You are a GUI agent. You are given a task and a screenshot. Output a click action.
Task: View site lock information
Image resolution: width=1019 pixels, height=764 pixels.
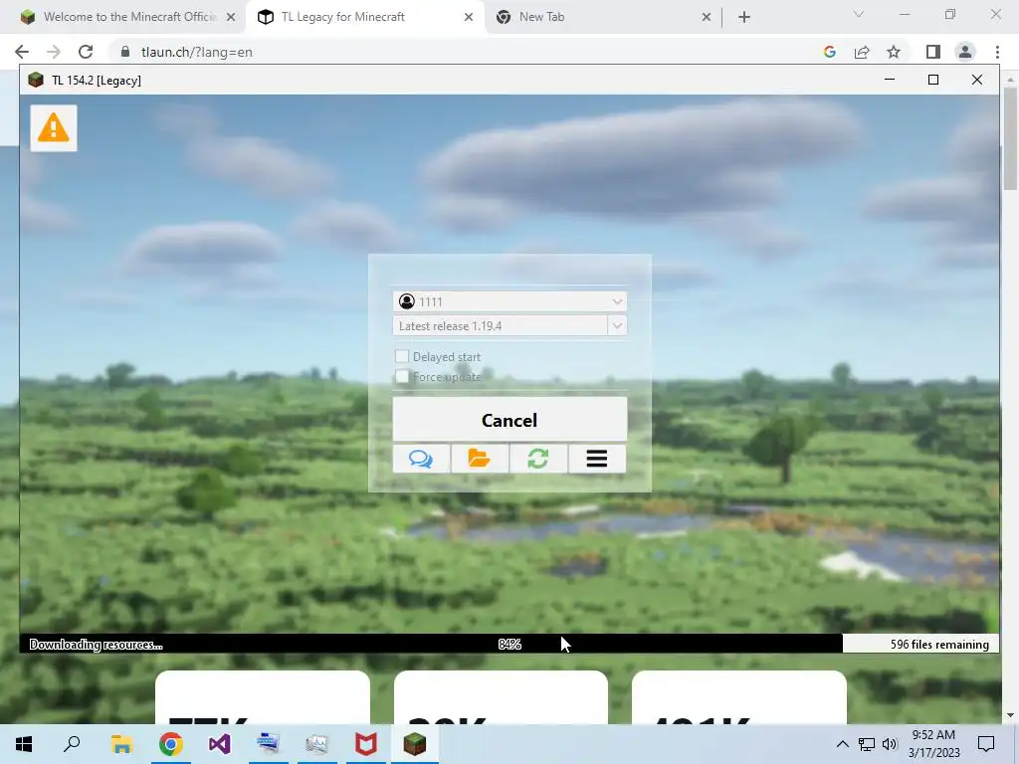[x=125, y=52]
